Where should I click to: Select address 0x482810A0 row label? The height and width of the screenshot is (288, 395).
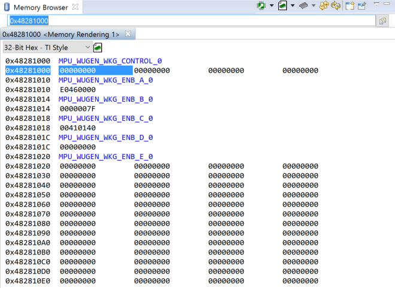tap(28, 243)
